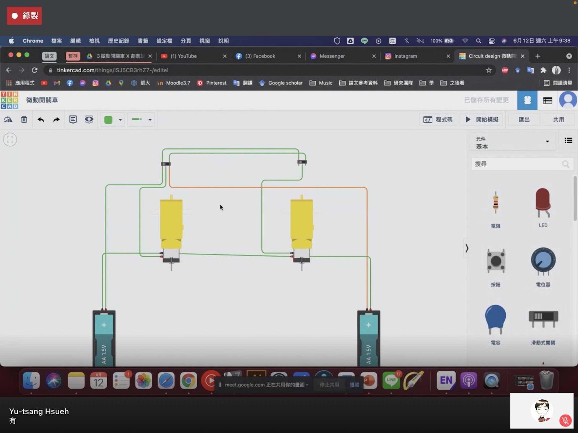Select the left yellow gear motor
The height and width of the screenshot is (433, 578).
point(171,231)
